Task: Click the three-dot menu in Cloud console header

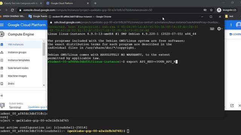Action: [231, 25]
